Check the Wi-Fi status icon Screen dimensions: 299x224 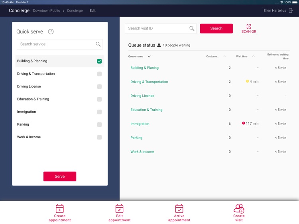281,2
